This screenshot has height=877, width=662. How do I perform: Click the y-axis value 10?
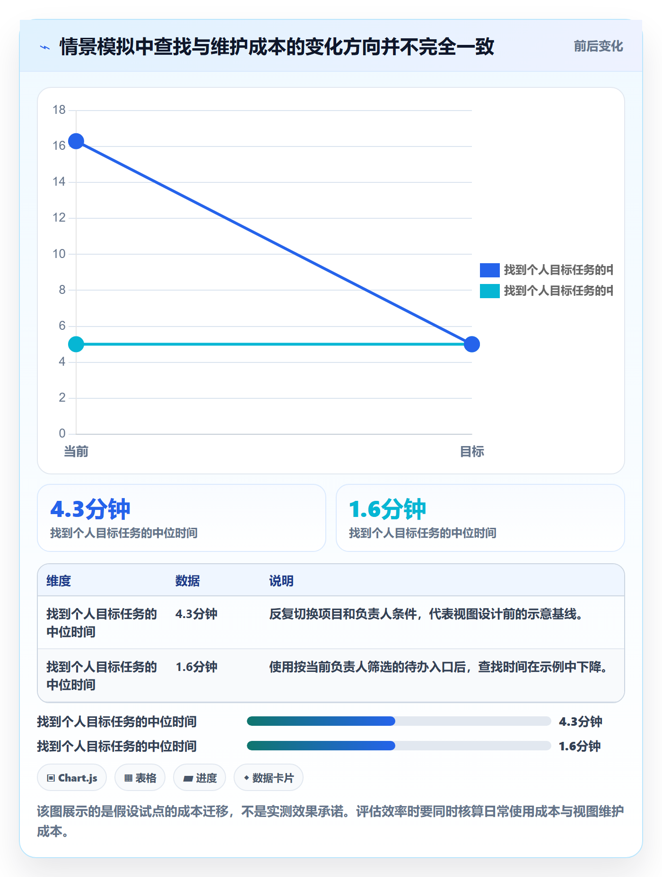point(59,254)
